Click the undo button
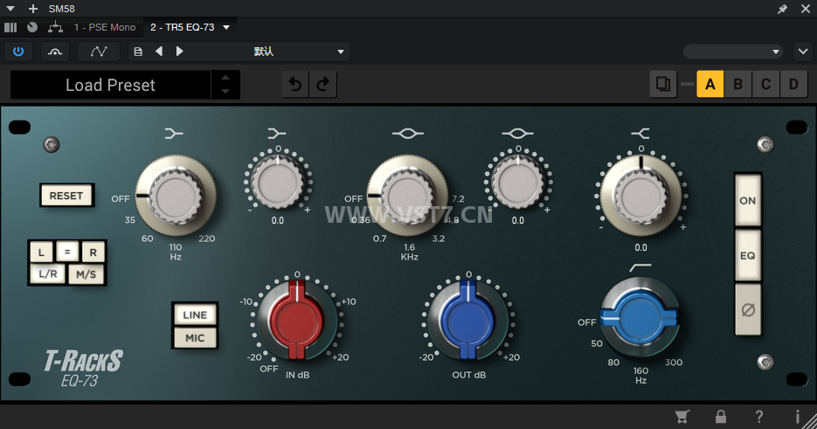The height and width of the screenshot is (429, 817). tap(295, 85)
